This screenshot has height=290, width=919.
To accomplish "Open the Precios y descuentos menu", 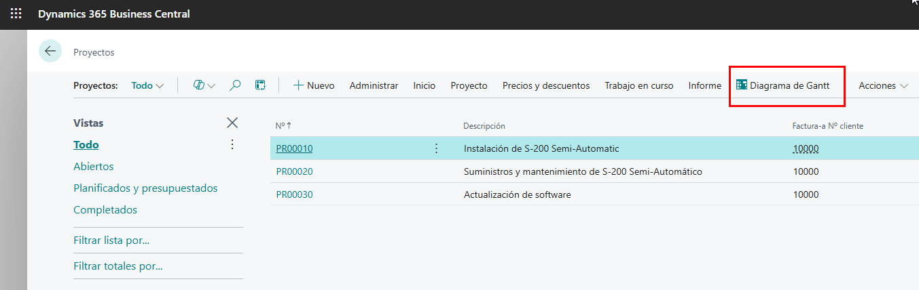I will (545, 85).
